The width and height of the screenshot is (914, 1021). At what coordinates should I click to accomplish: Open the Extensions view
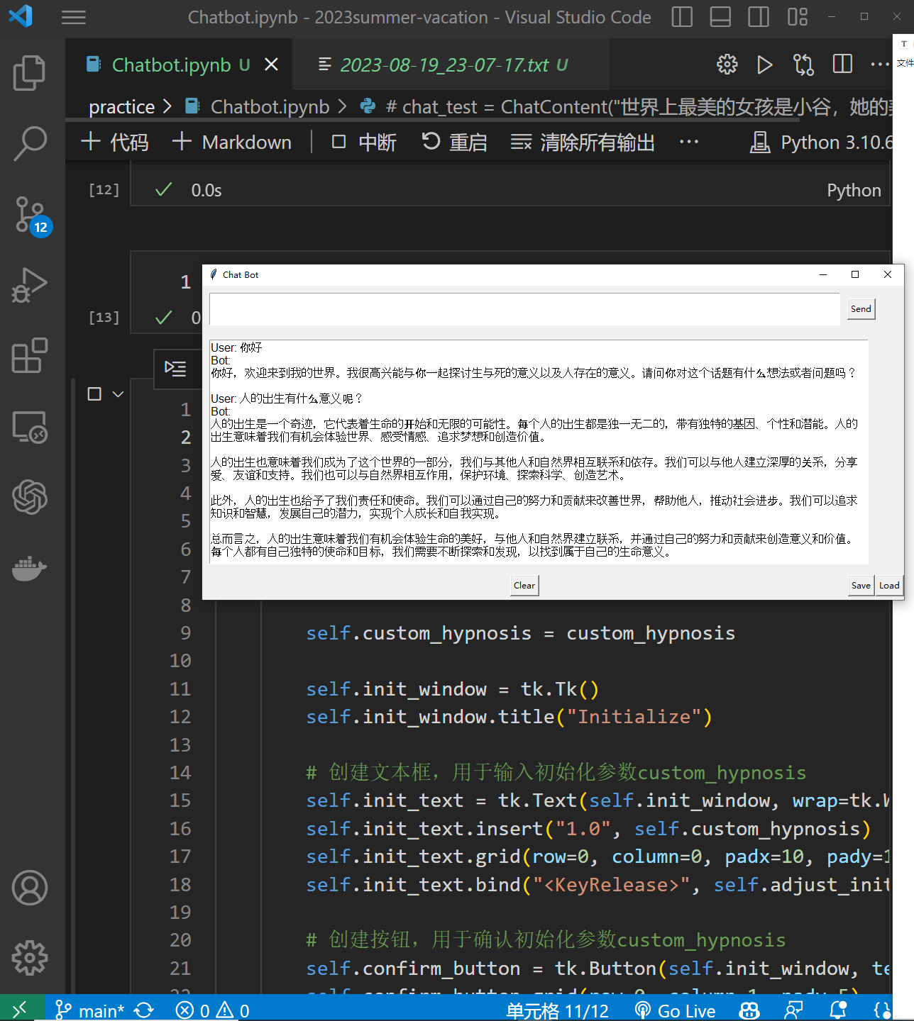coord(29,355)
